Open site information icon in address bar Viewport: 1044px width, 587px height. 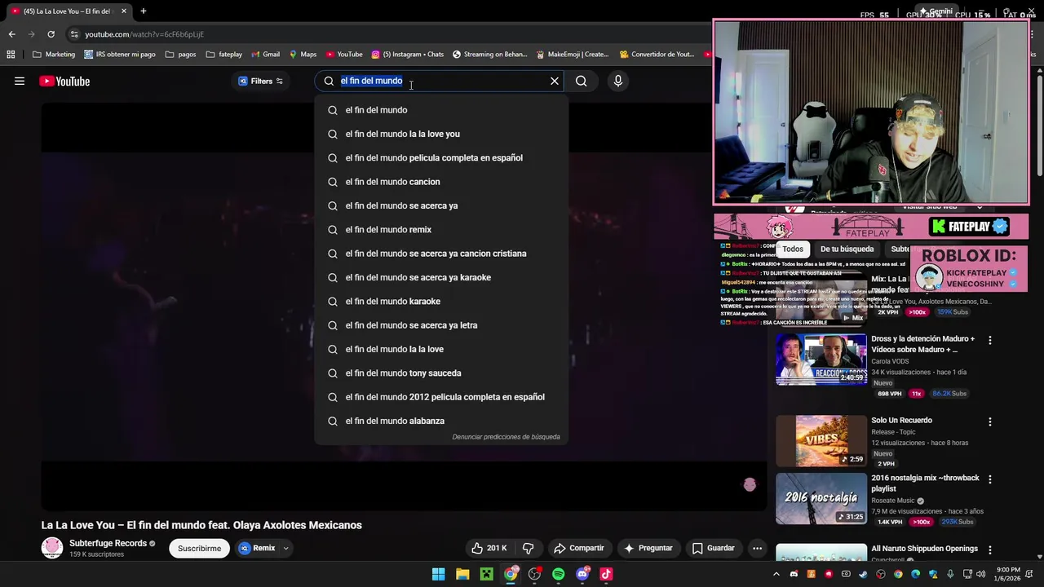pos(74,34)
